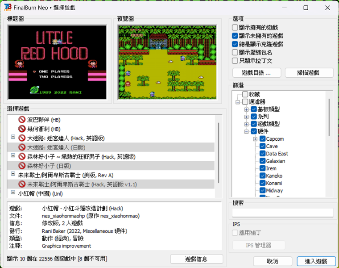Viewport: 339px width, 268px height.
Task: Click the gameplay preview image
Action: click(x=167, y=62)
